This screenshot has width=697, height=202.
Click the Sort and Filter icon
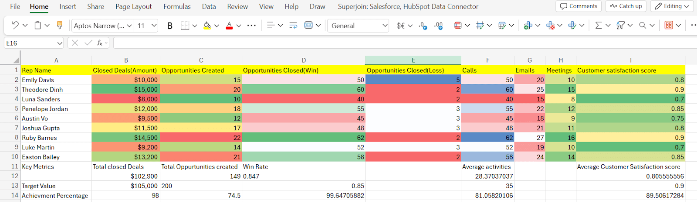pos(620,26)
